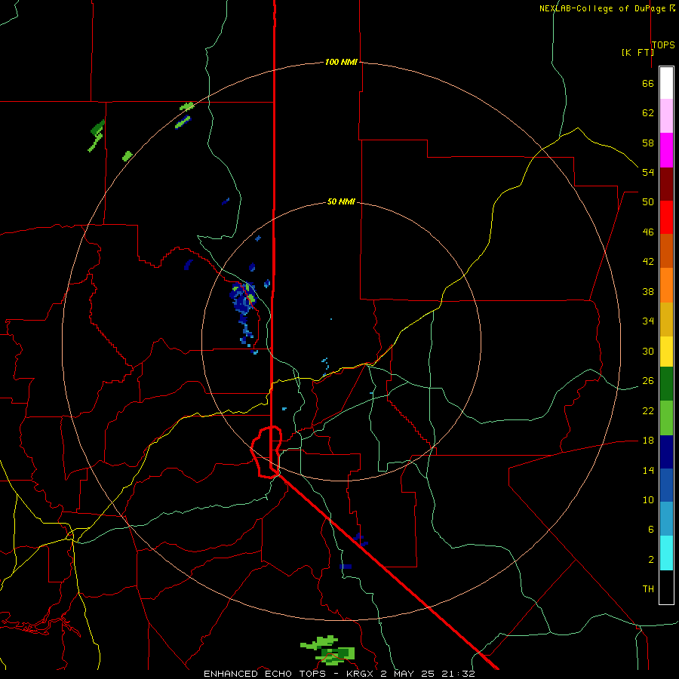Click the white swatch in the tops scale
The width and height of the screenshot is (679, 679).
(x=666, y=83)
